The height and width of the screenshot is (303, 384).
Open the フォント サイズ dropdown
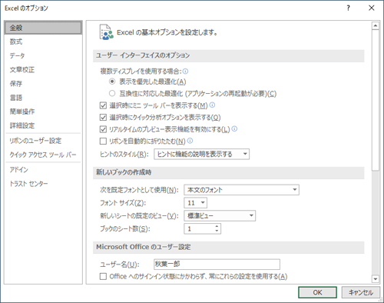[196, 203]
